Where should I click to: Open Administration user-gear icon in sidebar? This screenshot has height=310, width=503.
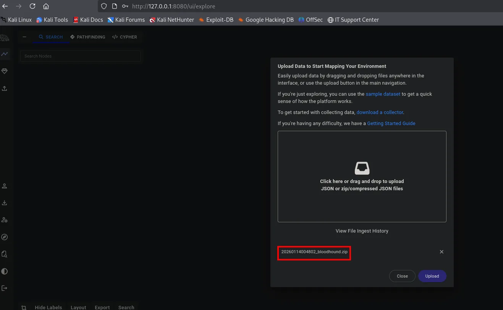coord(5,220)
